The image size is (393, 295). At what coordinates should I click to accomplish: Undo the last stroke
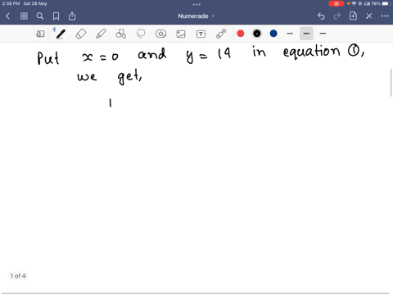click(321, 16)
